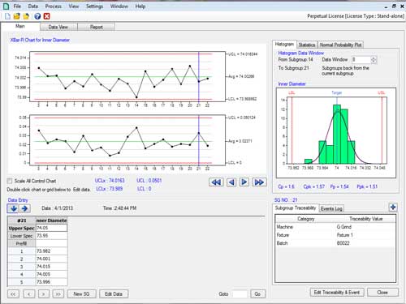Click the New SG button
Image resolution: width=406 pixels, height=304 pixels.
81,294
